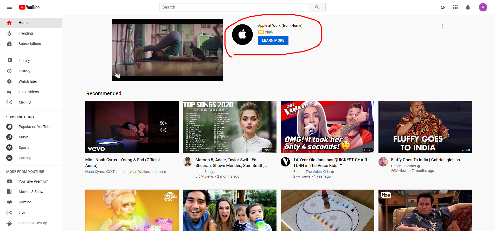The height and width of the screenshot is (231, 495).
Task: Open the ad's three-dot options menu
Action: [x=442, y=26]
